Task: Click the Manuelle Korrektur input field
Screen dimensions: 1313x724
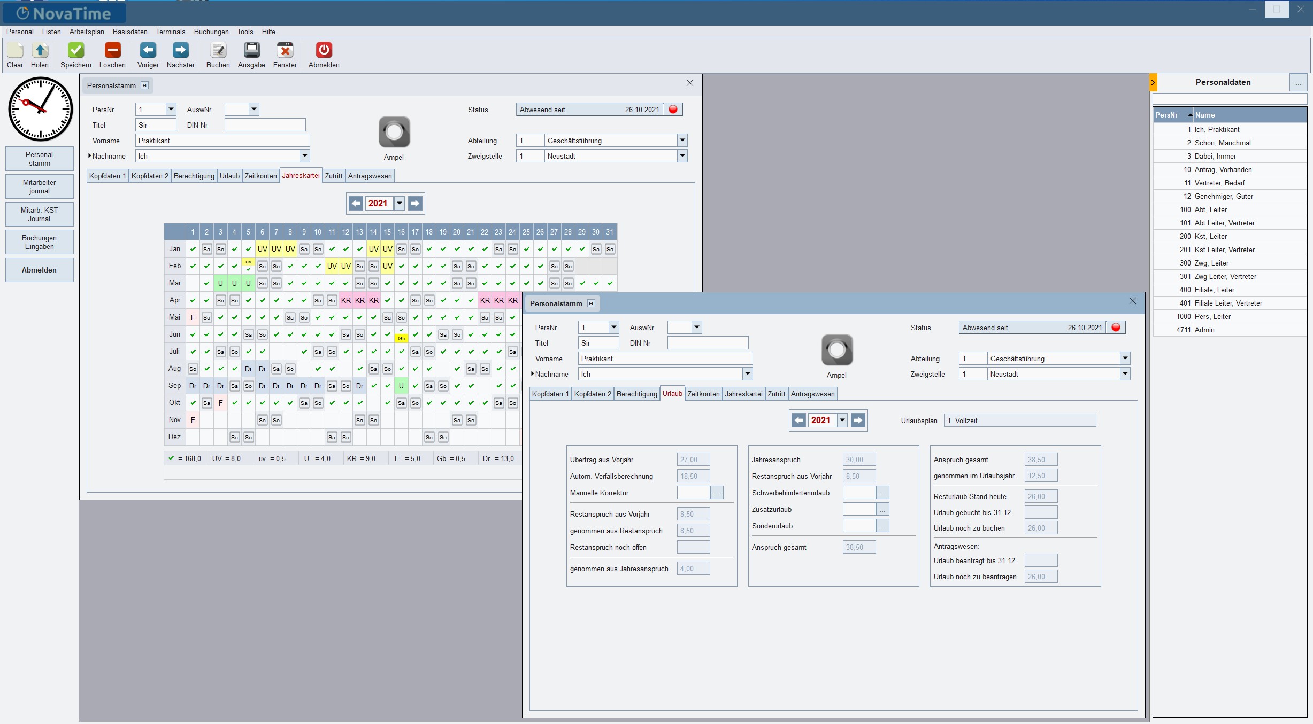Action: coord(693,493)
